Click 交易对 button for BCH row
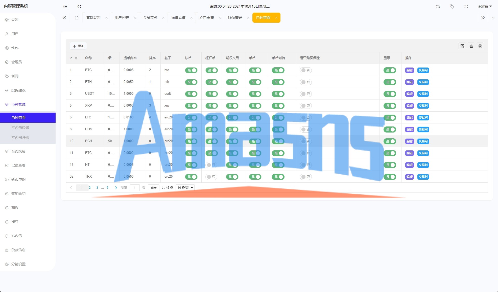498x292 pixels. point(423,141)
